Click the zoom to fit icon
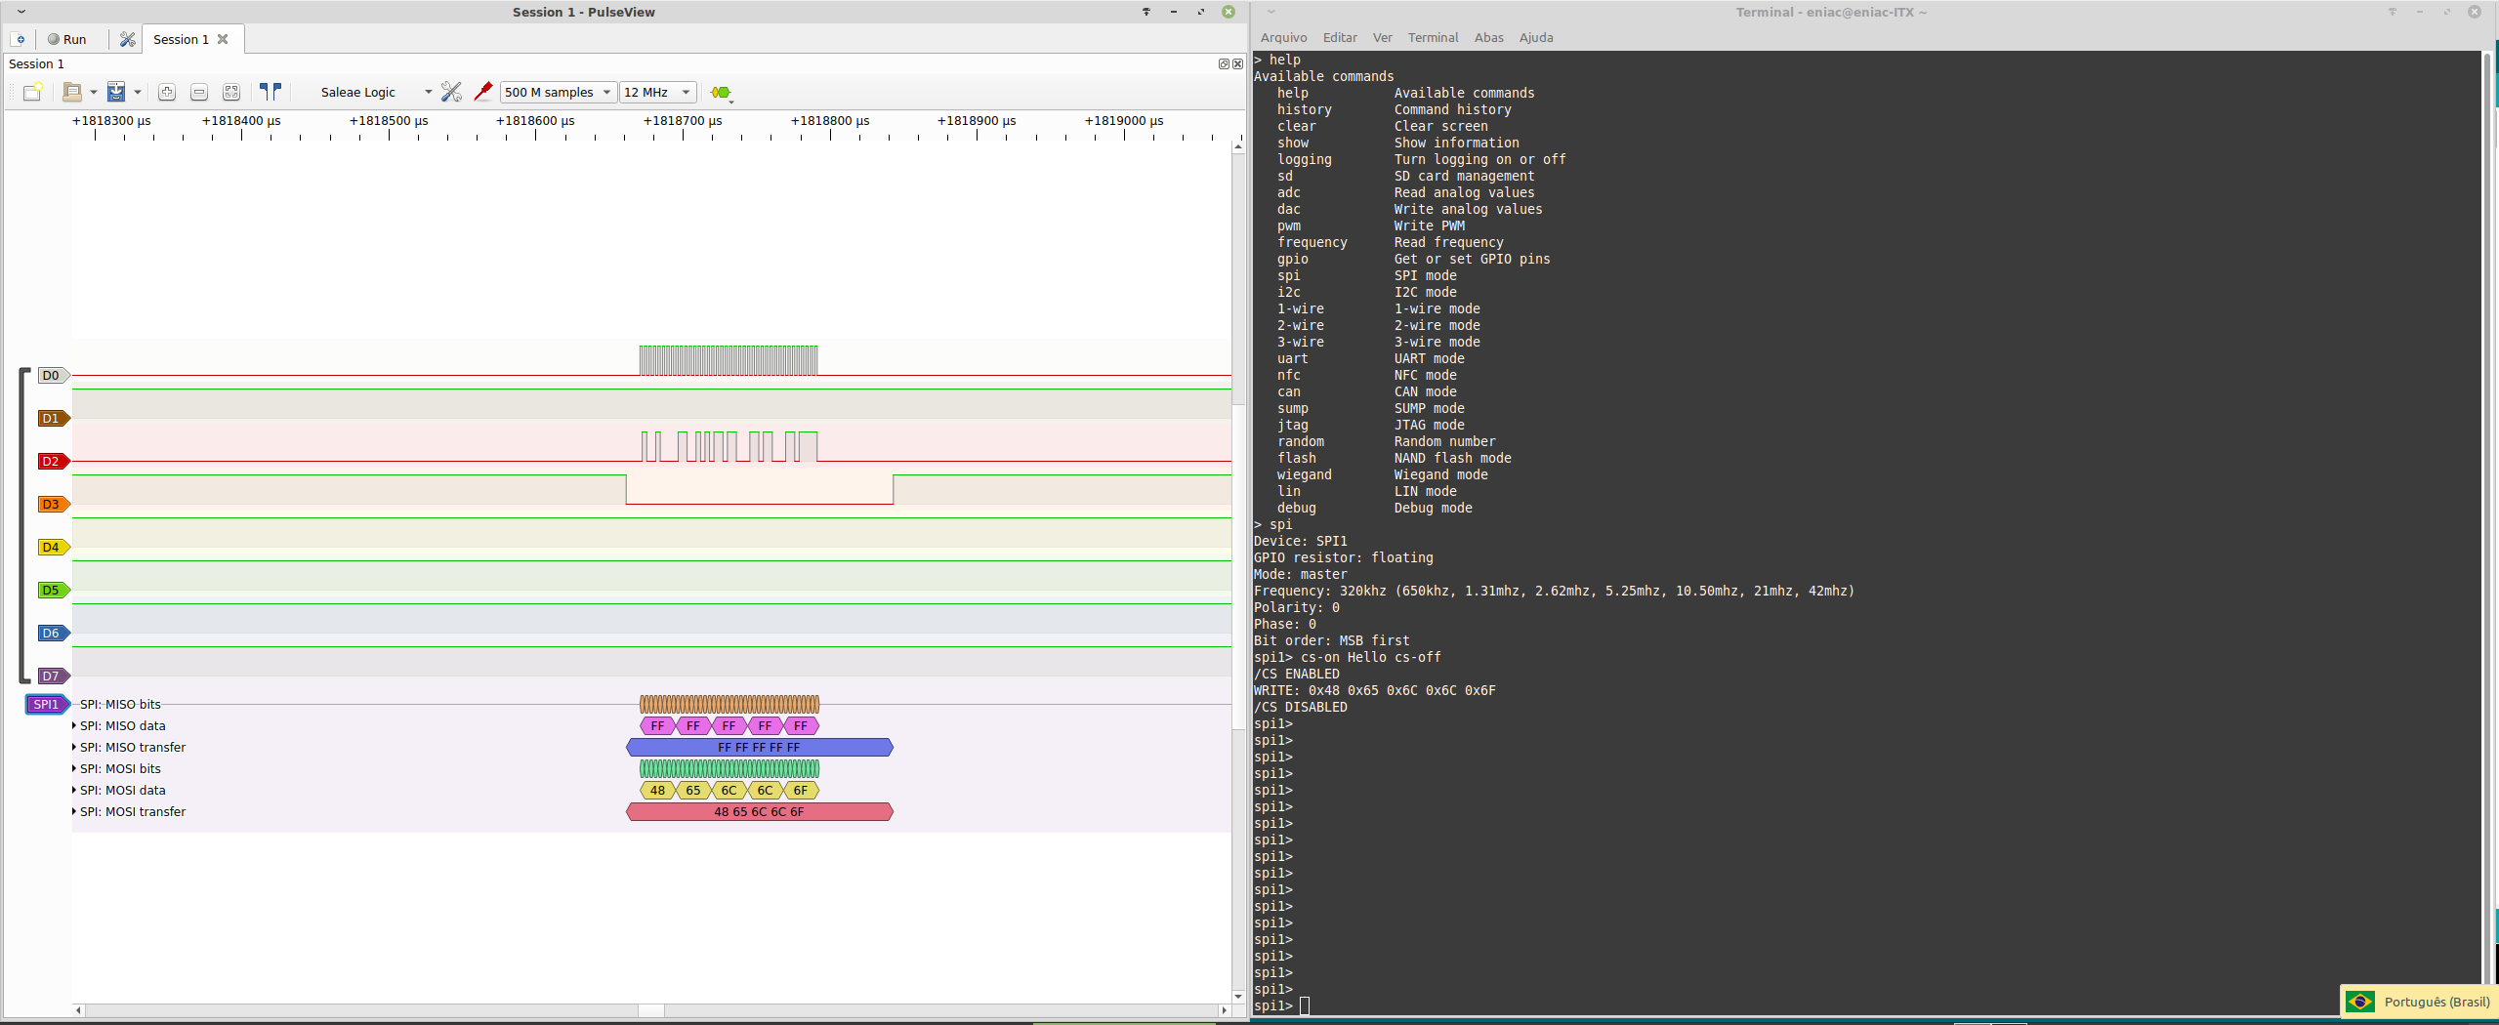This screenshot has height=1025, width=2499. click(x=231, y=92)
